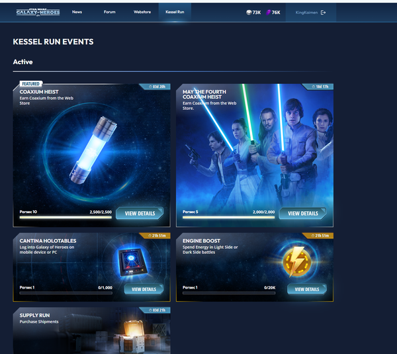The image size is (397, 354).
Task: Click the 0/1,000 progress value
Action: click(x=105, y=288)
